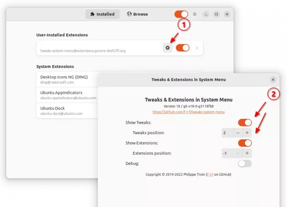Screen dimensions: 287x207
Task: Select Desktop Icons NG (DING) row
Action: (67, 80)
